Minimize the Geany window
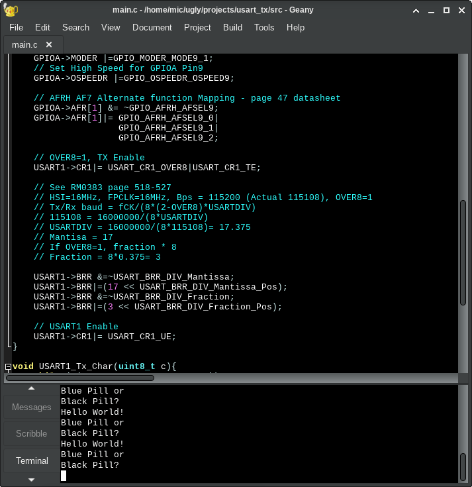 click(x=430, y=10)
